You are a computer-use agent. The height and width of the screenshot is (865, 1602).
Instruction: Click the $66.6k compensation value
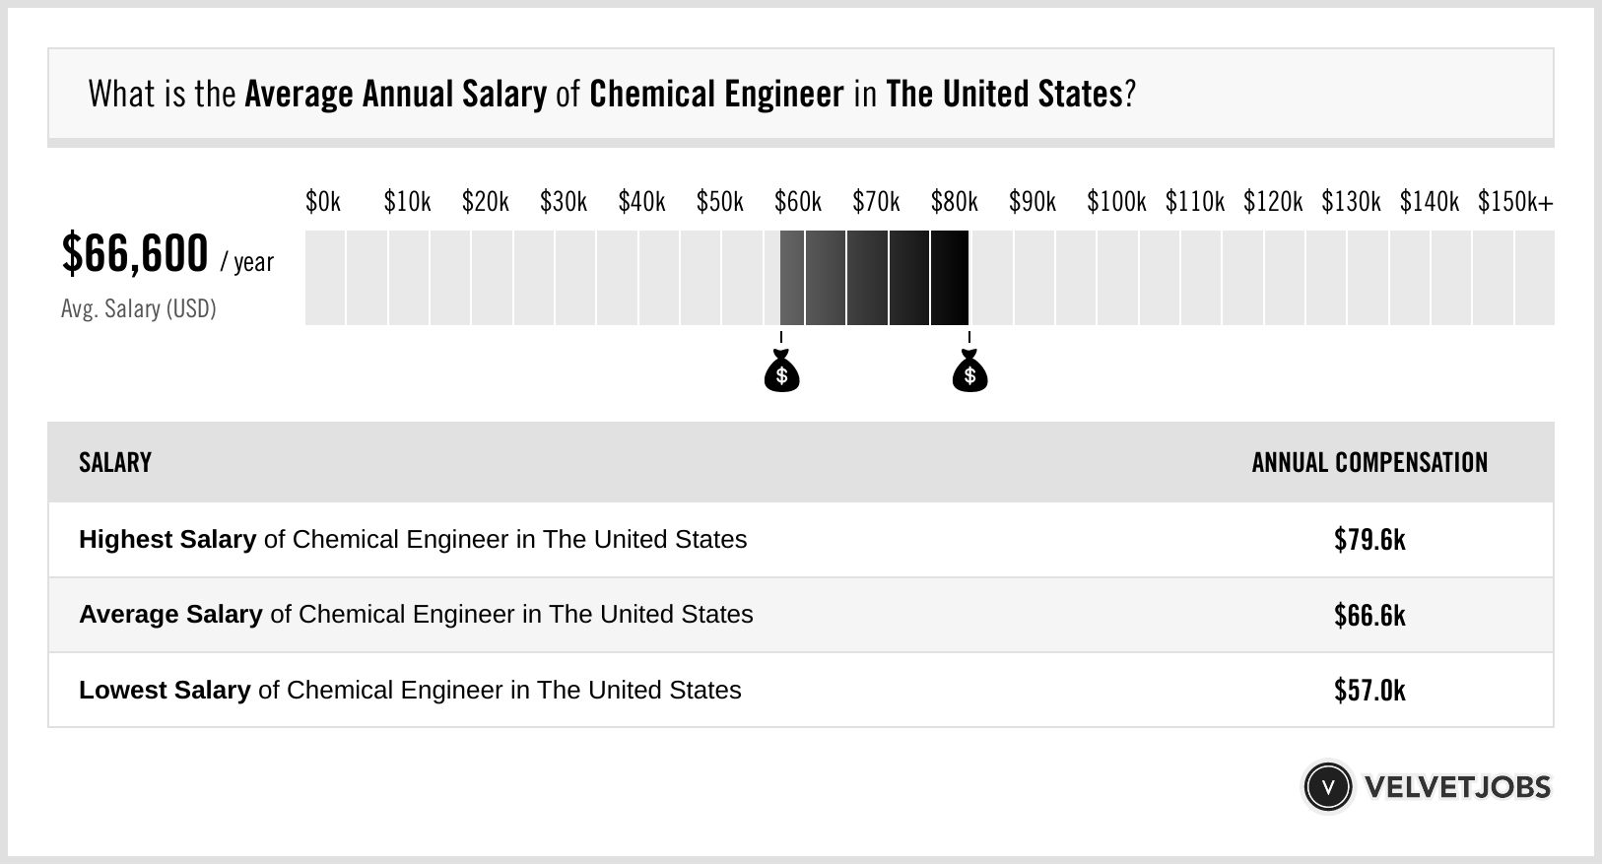tap(1369, 615)
